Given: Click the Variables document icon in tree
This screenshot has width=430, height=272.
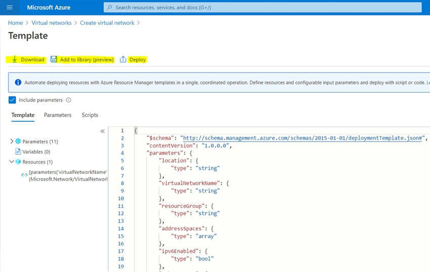Looking at the screenshot, I should (x=18, y=152).
